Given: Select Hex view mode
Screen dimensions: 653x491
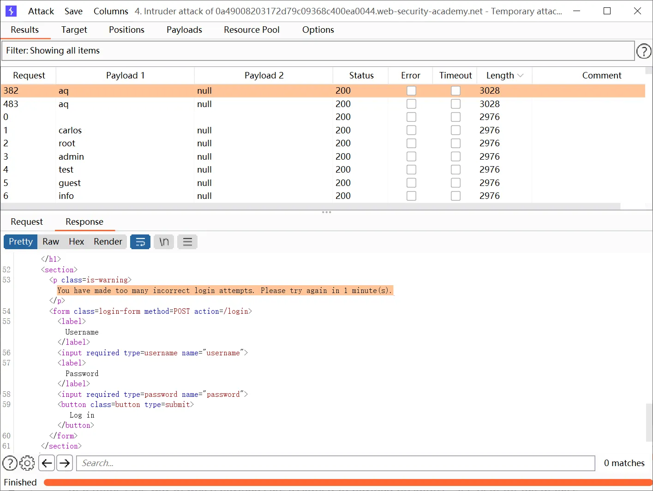Looking at the screenshot, I should [x=77, y=242].
